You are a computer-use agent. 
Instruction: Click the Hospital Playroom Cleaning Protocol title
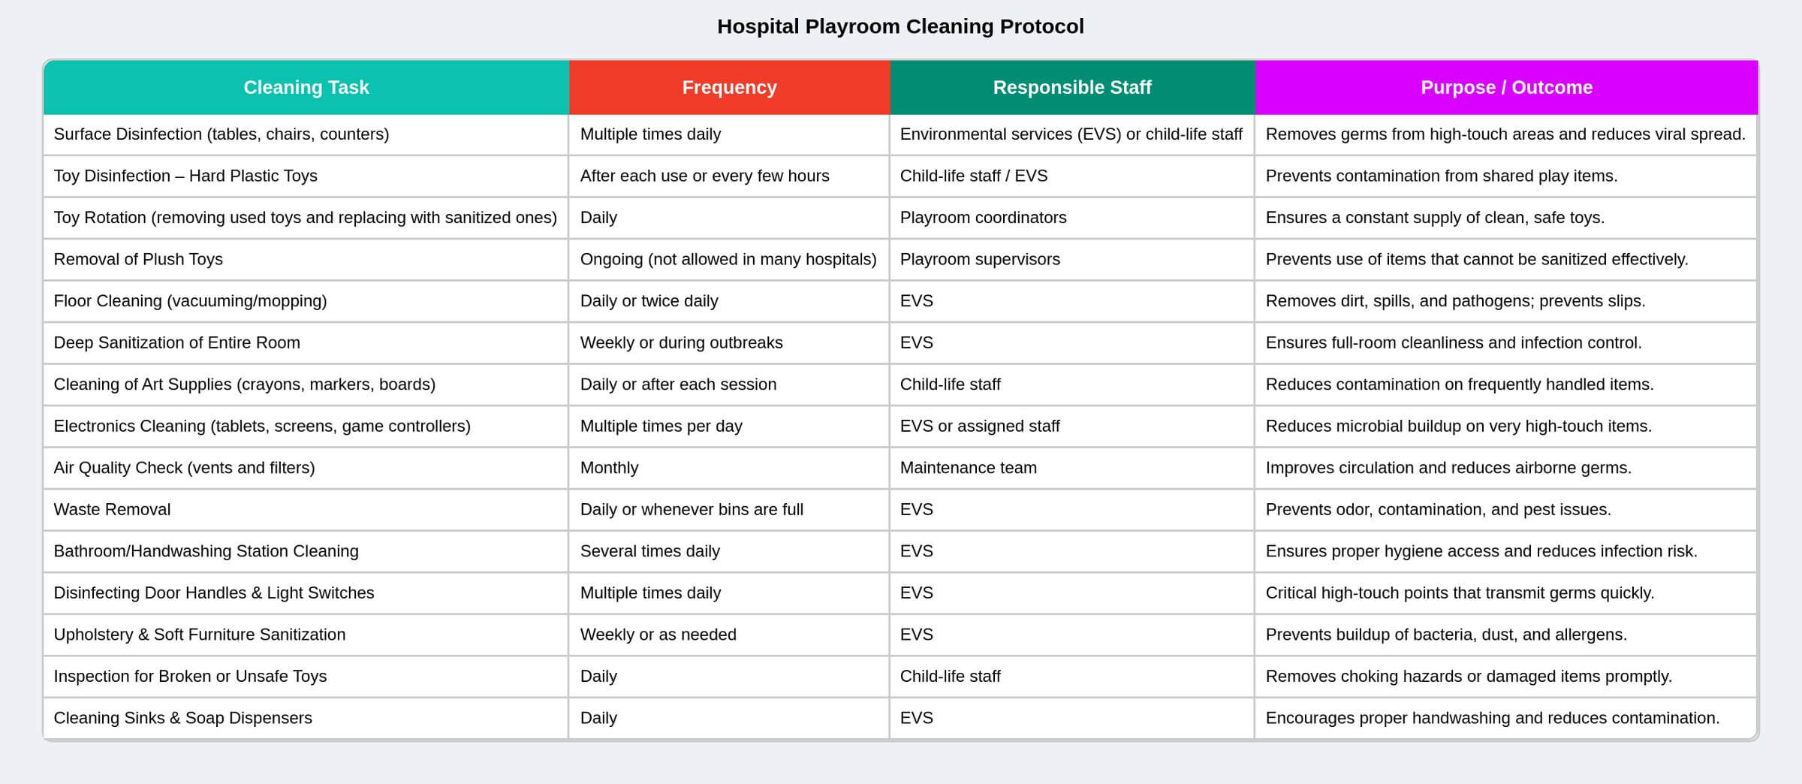point(900,26)
